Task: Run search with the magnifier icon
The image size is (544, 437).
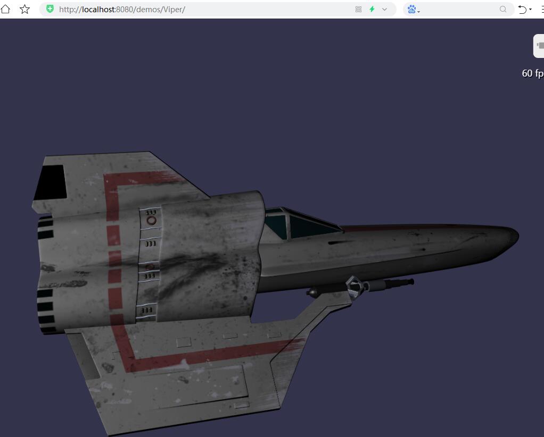Action: (503, 10)
